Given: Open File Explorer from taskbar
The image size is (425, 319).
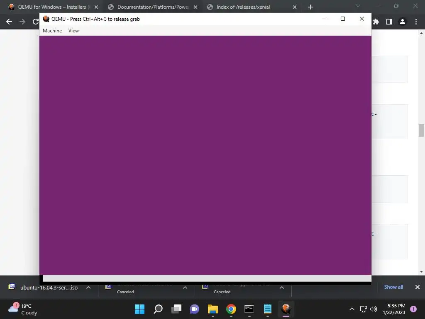Looking at the screenshot, I should [213, 309].
